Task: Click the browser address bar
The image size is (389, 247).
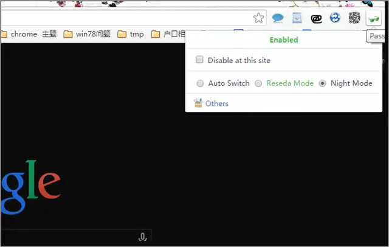Action: [134, 18]
